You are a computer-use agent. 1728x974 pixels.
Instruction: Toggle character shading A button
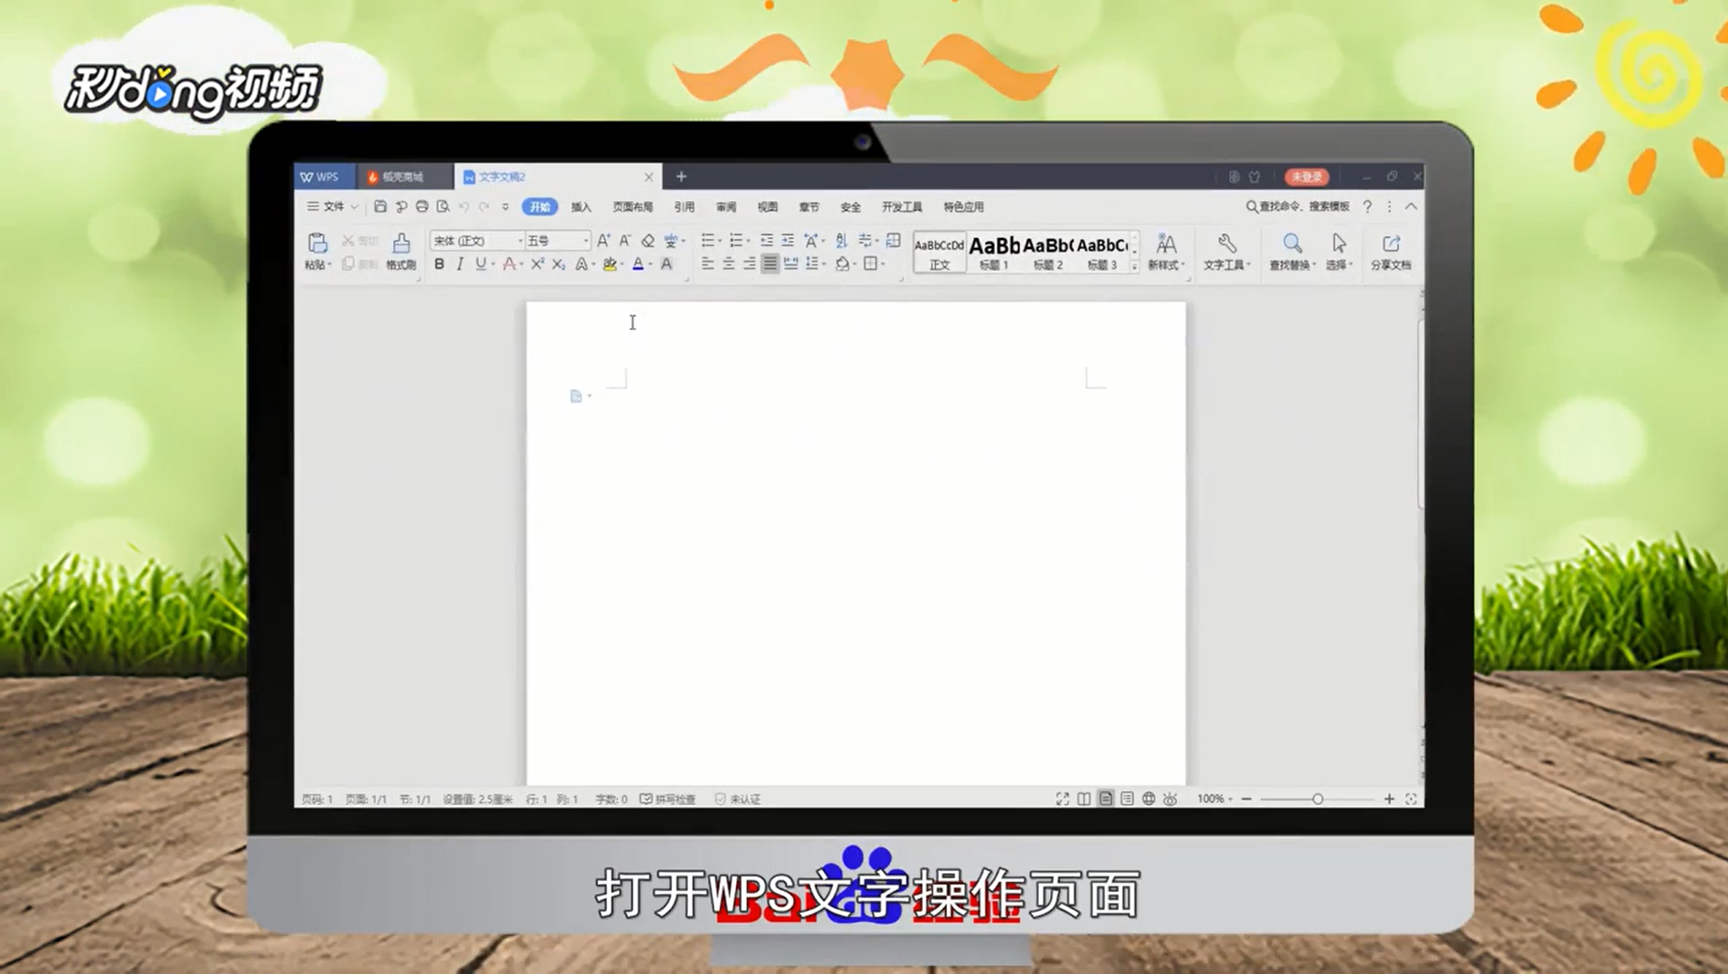point(666,263)
